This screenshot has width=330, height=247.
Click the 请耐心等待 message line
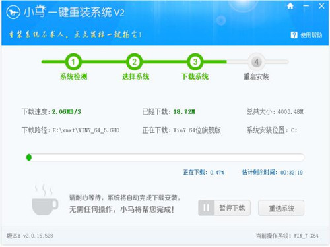(125, 198)
